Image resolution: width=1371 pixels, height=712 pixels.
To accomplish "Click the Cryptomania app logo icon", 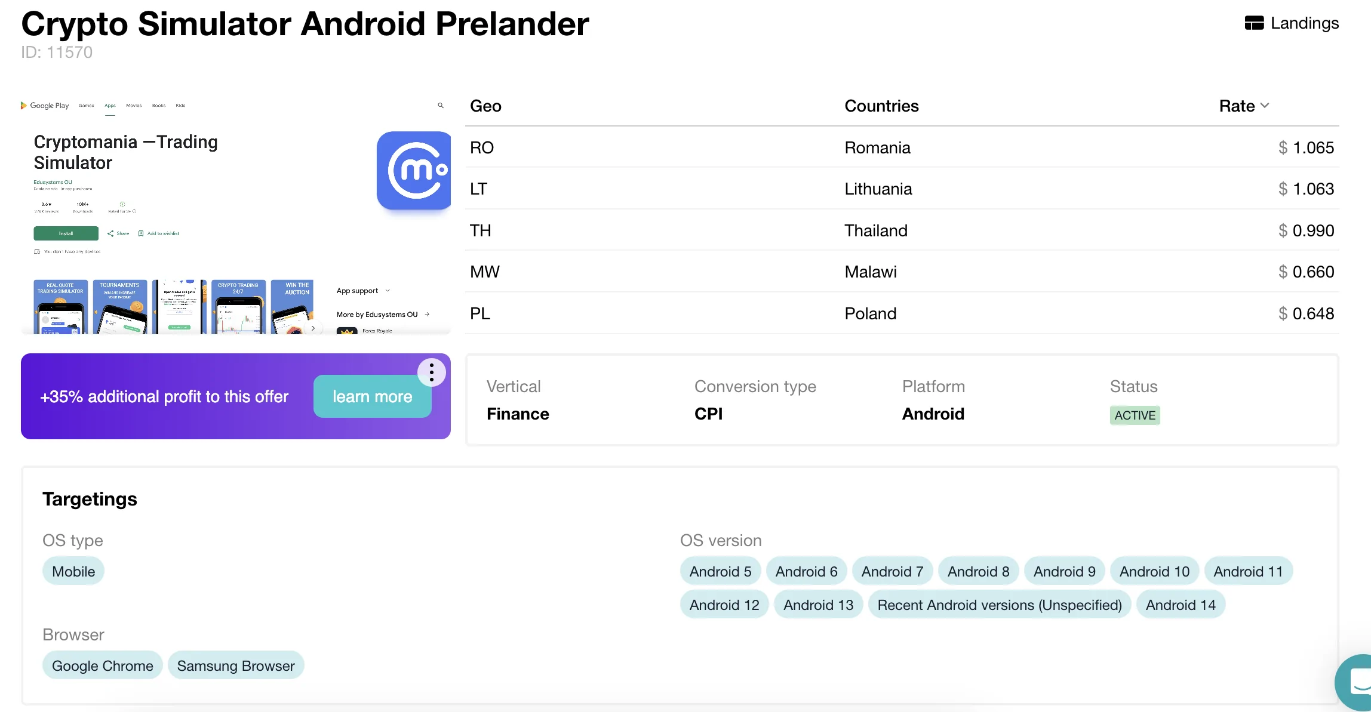I will (x=414, y=170).
